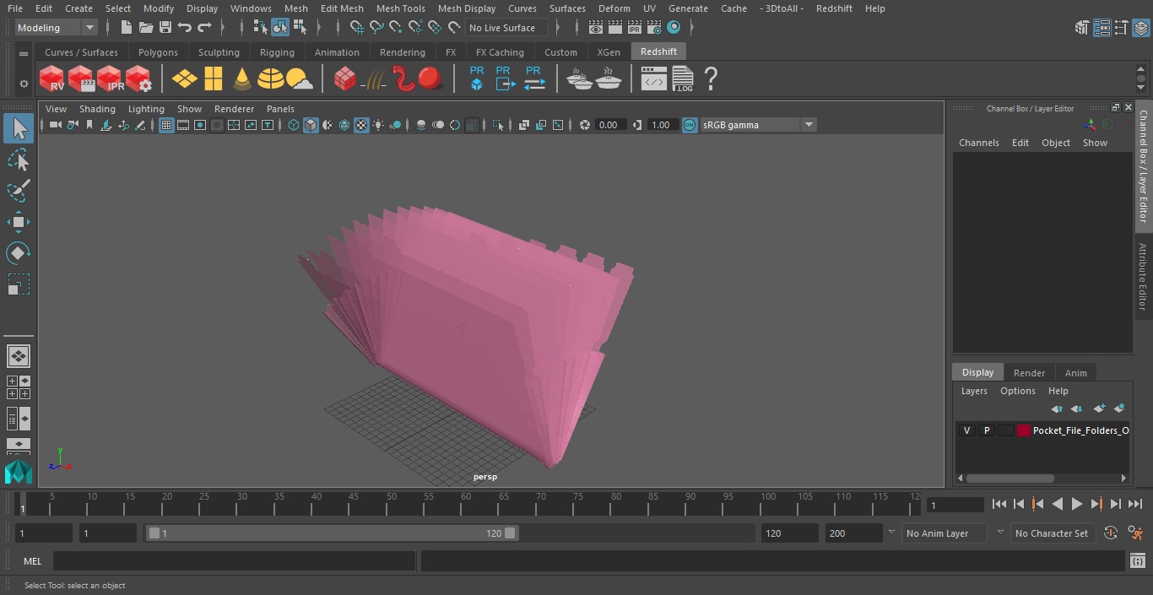Click the time range slider bar
1153x595 pixels.
[332, 533]
